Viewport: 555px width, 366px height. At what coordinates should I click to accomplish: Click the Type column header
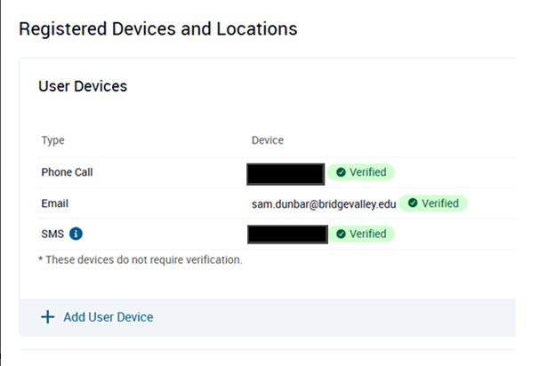[52, 140]
